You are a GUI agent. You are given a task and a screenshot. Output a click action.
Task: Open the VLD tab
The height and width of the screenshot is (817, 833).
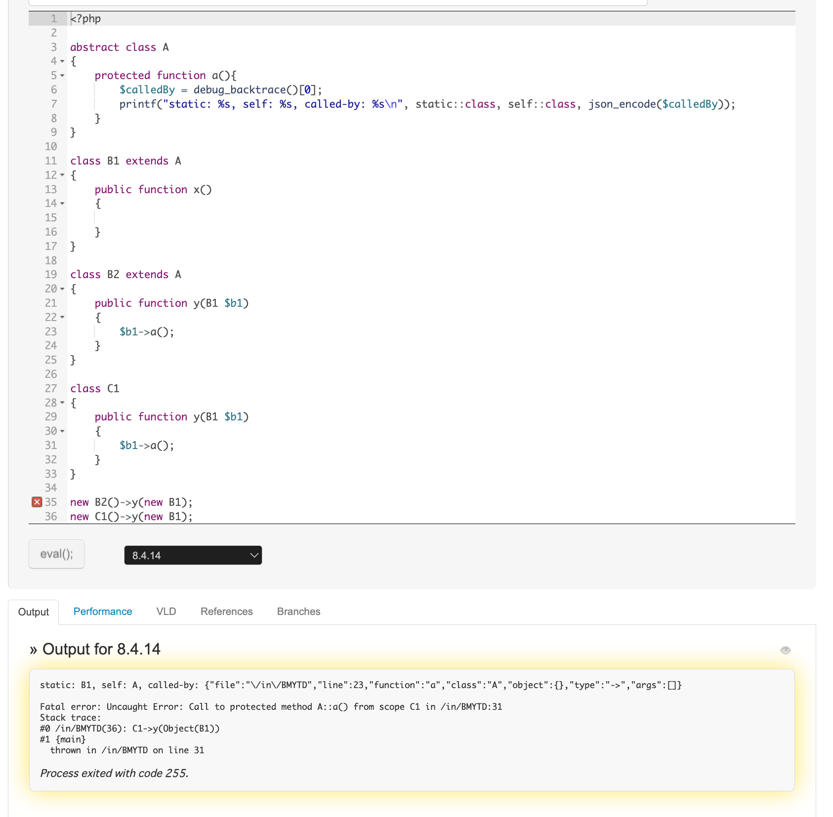tap(166, 612)
